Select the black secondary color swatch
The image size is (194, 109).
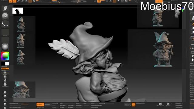coord(3,64)
